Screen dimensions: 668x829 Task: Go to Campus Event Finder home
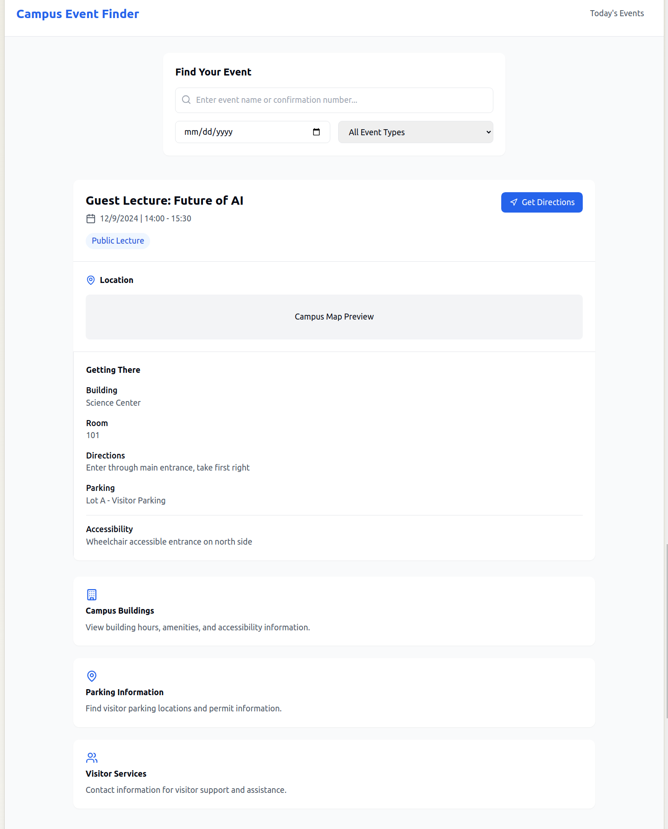78,14
